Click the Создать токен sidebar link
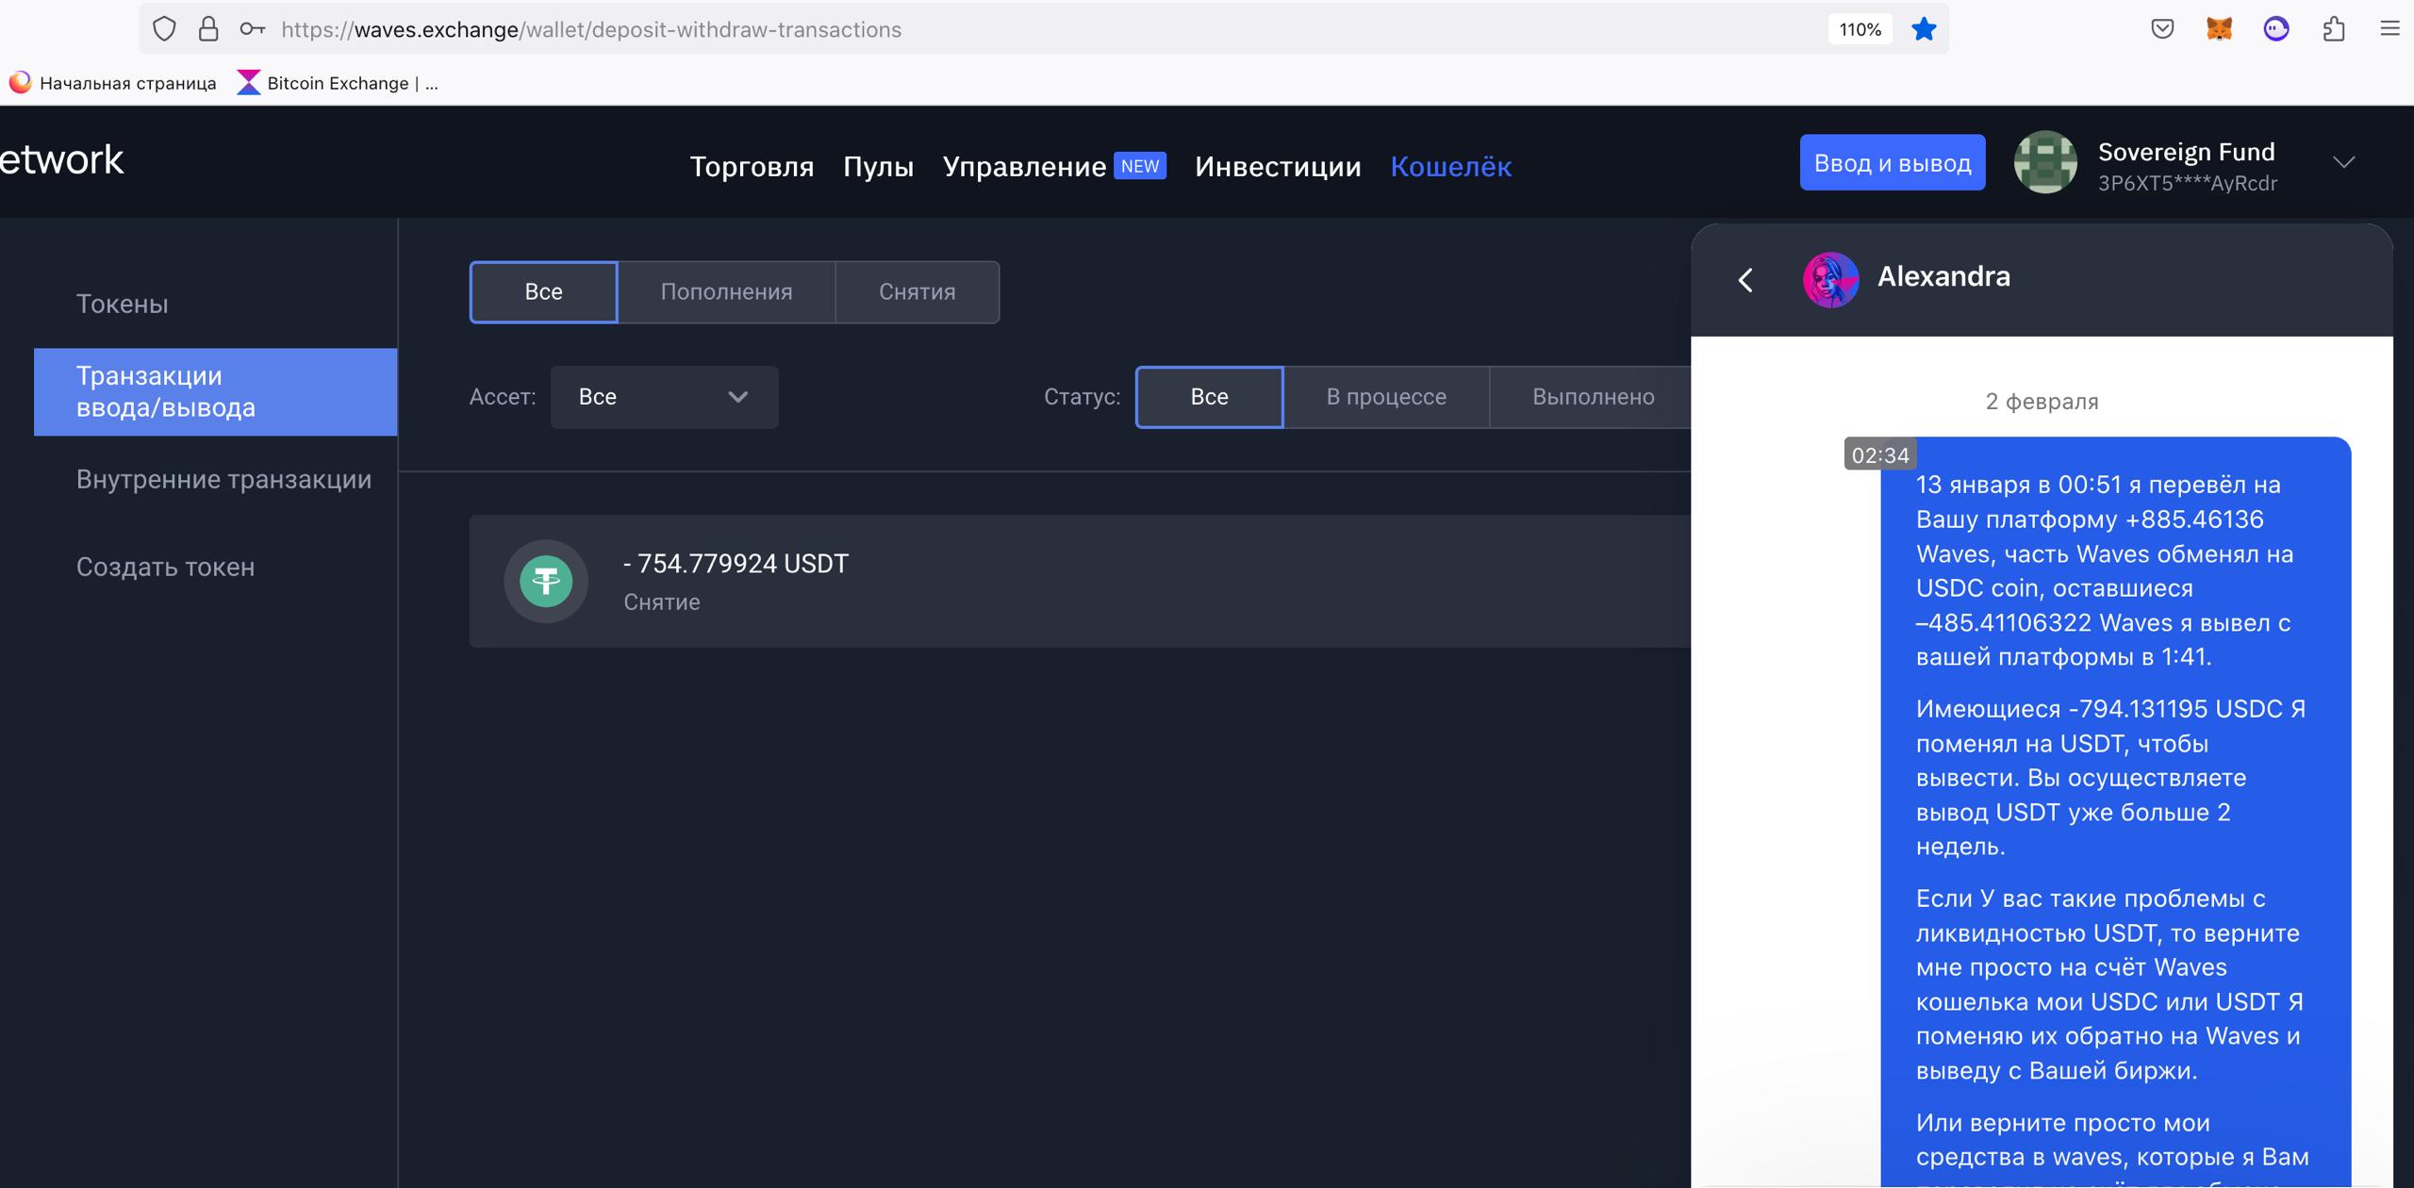 [x=165, y=567]
